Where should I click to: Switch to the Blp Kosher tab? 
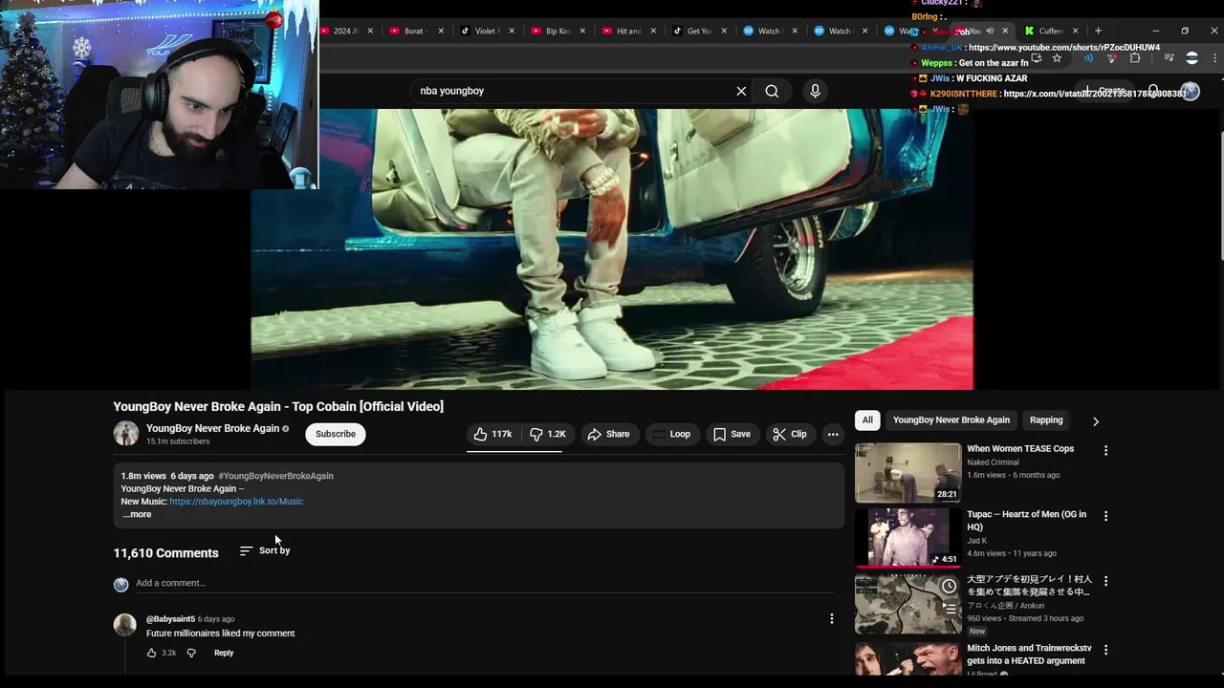point(557,31)
